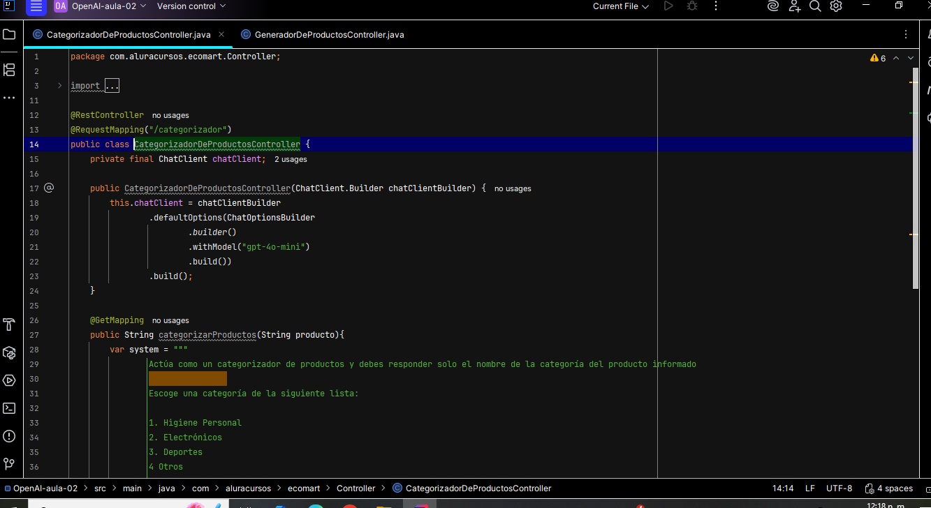Click the "gpt-4o-mini" string in code
Screen dimensions: 931x508
point(276,246)
